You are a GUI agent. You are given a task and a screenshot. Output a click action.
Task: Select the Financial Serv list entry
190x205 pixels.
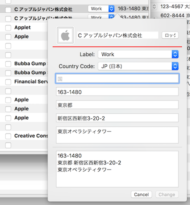31,82
